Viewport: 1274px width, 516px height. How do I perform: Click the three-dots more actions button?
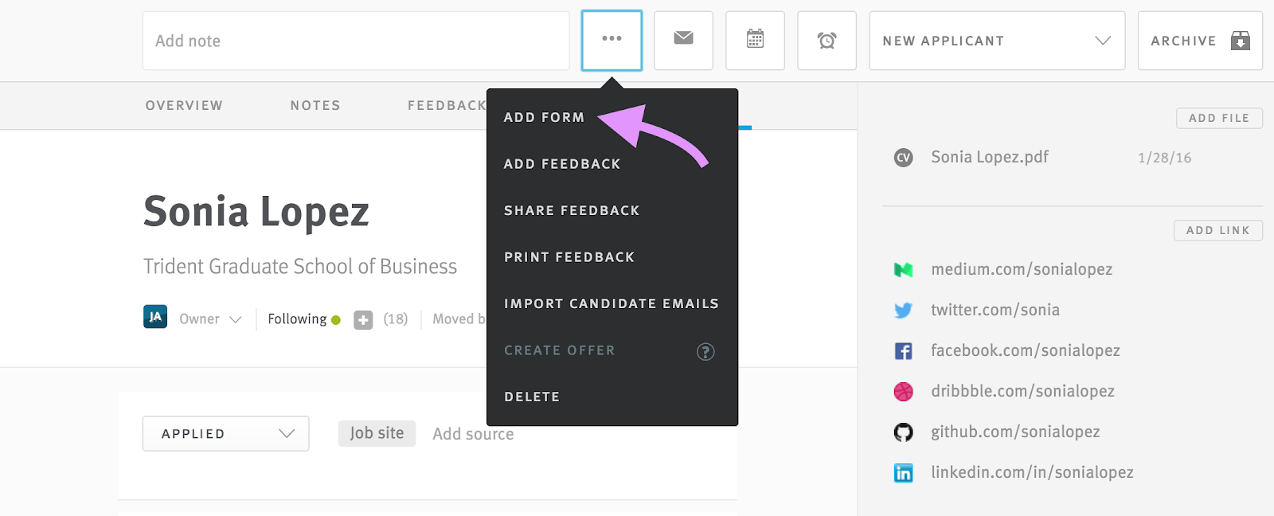(x=611, y=40)
